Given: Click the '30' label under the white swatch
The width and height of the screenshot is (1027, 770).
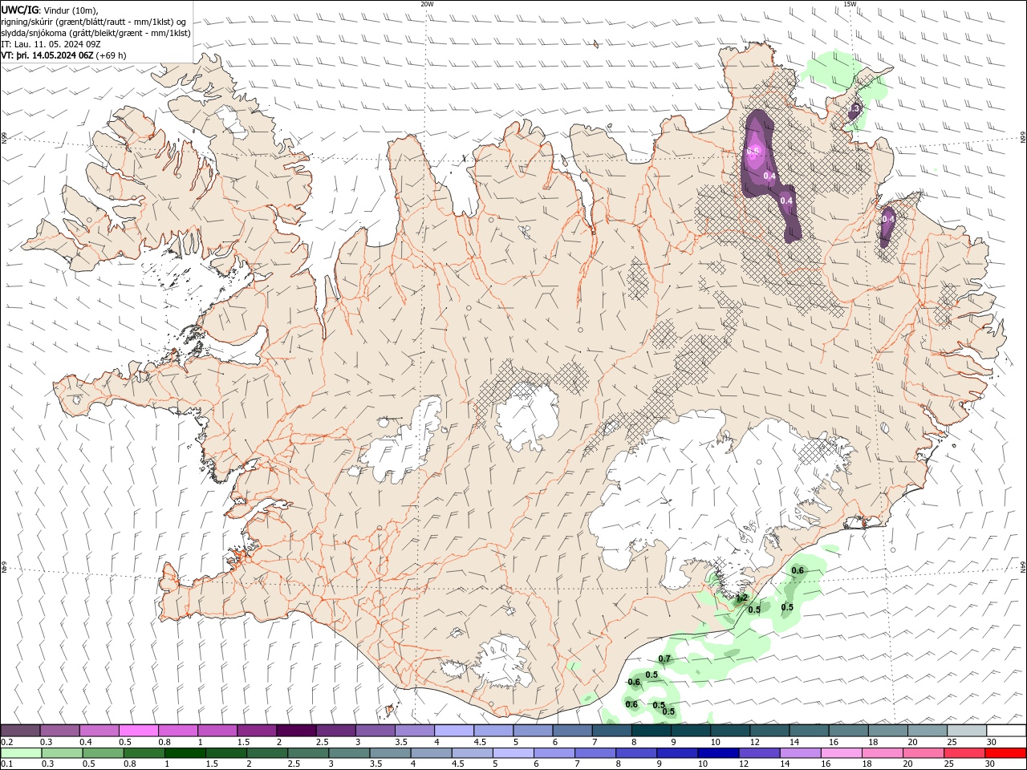Looking at the screenshot, I should coord(992,742).
